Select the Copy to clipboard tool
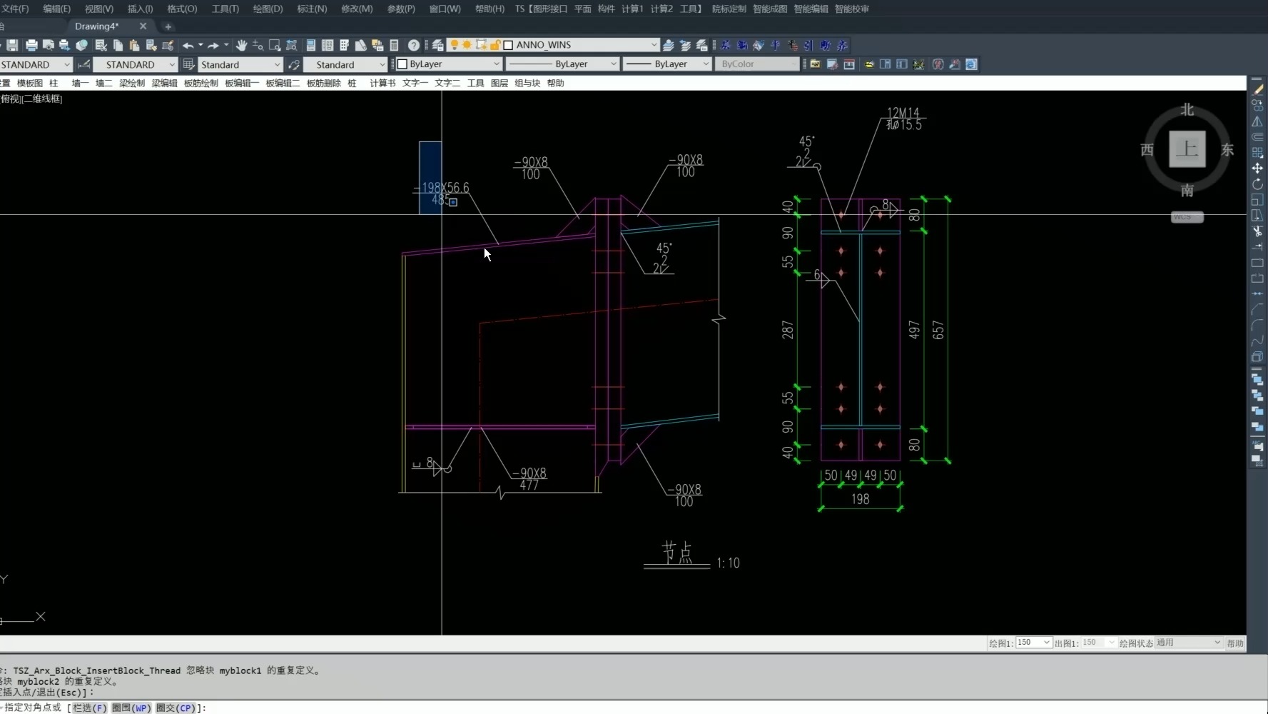The height and width of the screenshot is (714, 1268). 118,45
